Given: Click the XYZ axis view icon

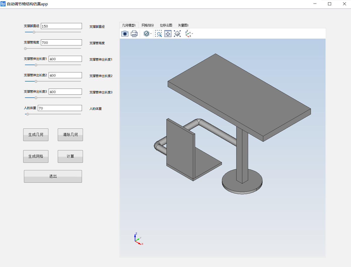Looking at the screenshot, I should tap(188, 34).
